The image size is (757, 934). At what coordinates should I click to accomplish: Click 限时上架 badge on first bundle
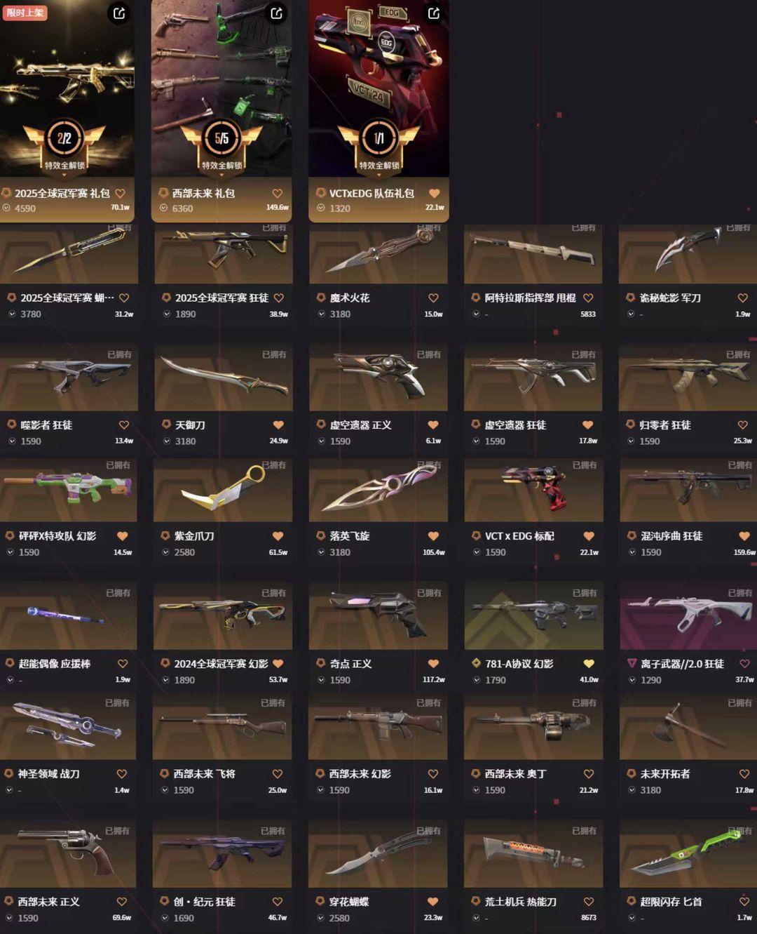(x=25, y=13)
